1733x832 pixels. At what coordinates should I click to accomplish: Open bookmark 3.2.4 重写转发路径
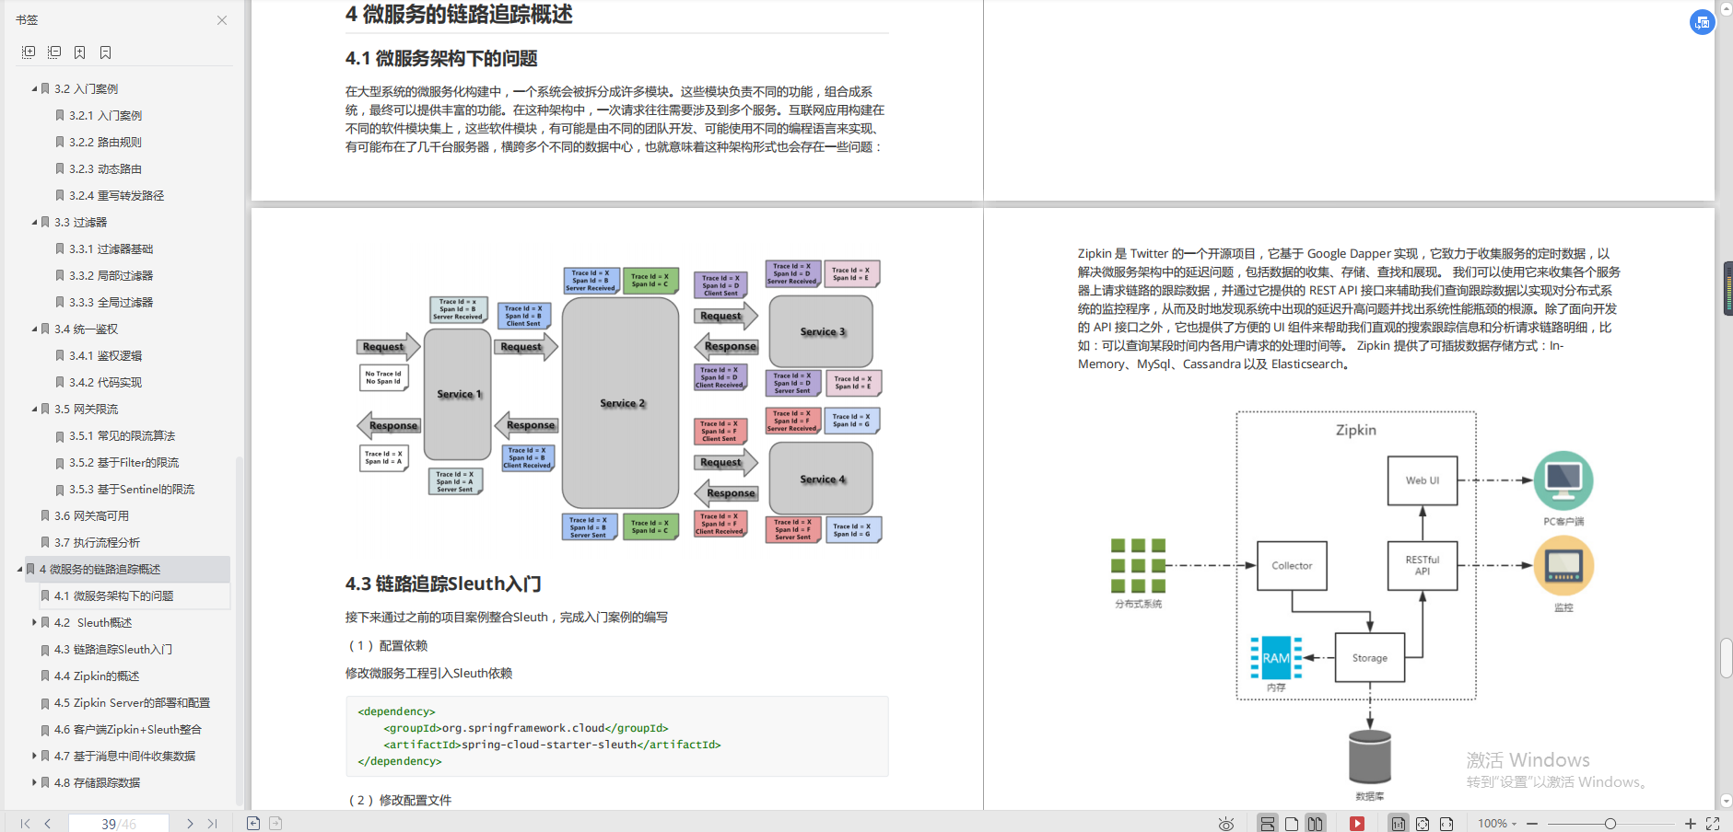pos(116,196)
